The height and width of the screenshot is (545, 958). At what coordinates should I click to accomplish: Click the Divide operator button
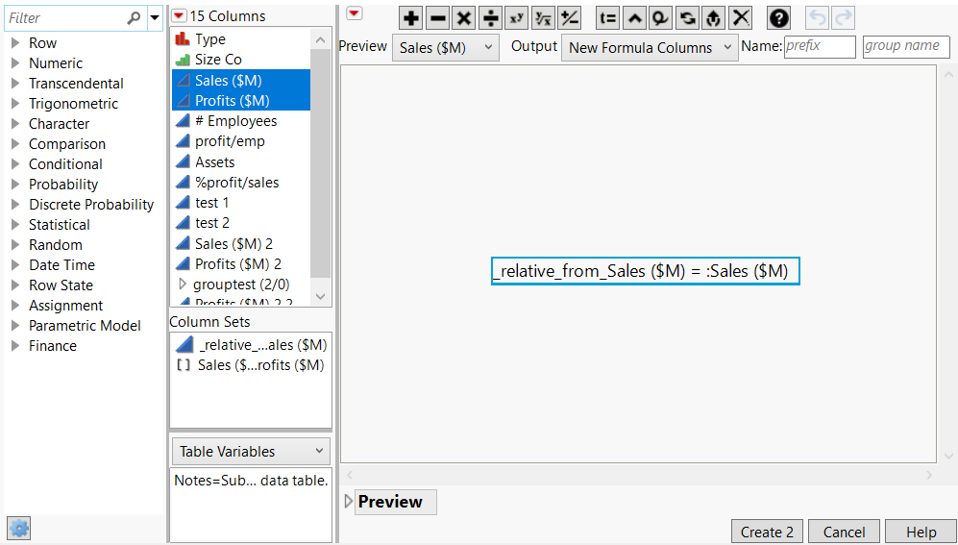coord(491,18)
